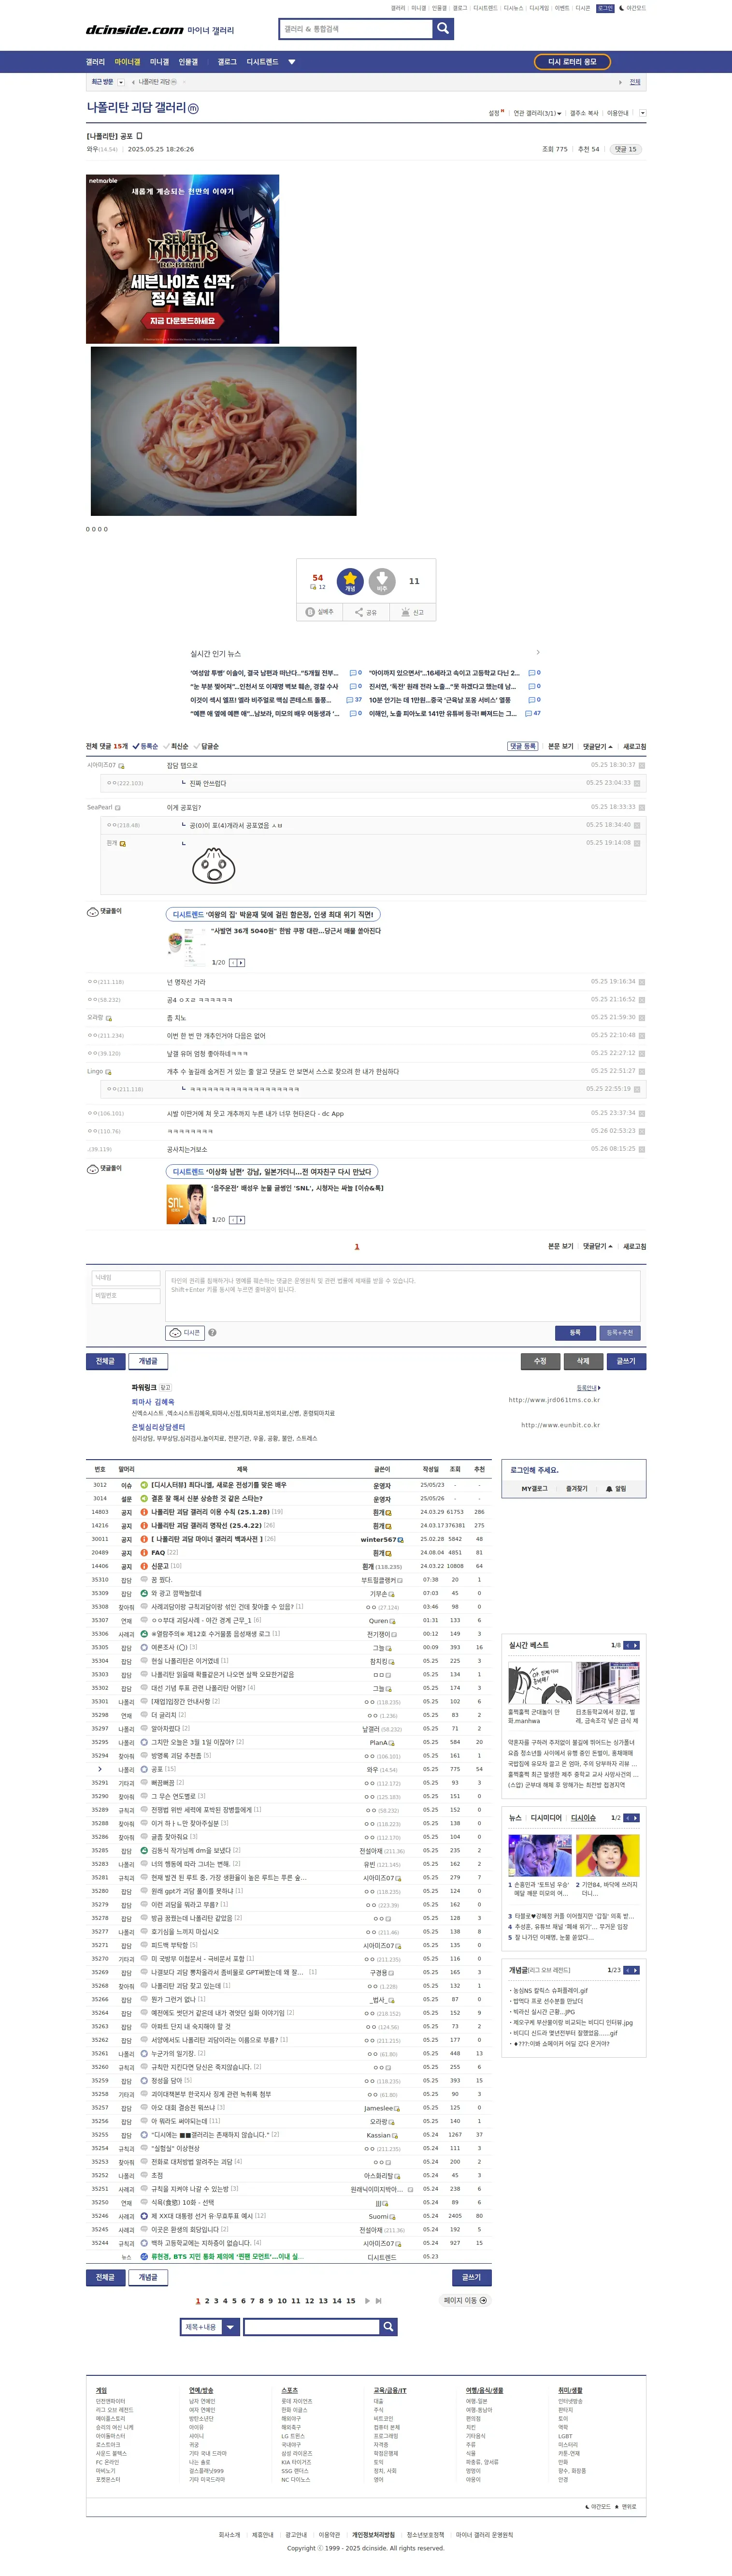Open the 인물갤 navigation tab
This screenshot has width=732, height=2576.
(x=188, y=62)
